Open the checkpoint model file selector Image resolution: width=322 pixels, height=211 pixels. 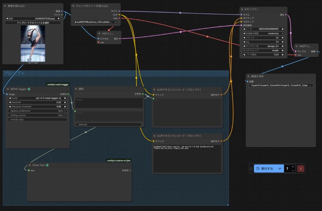point(95,22)
